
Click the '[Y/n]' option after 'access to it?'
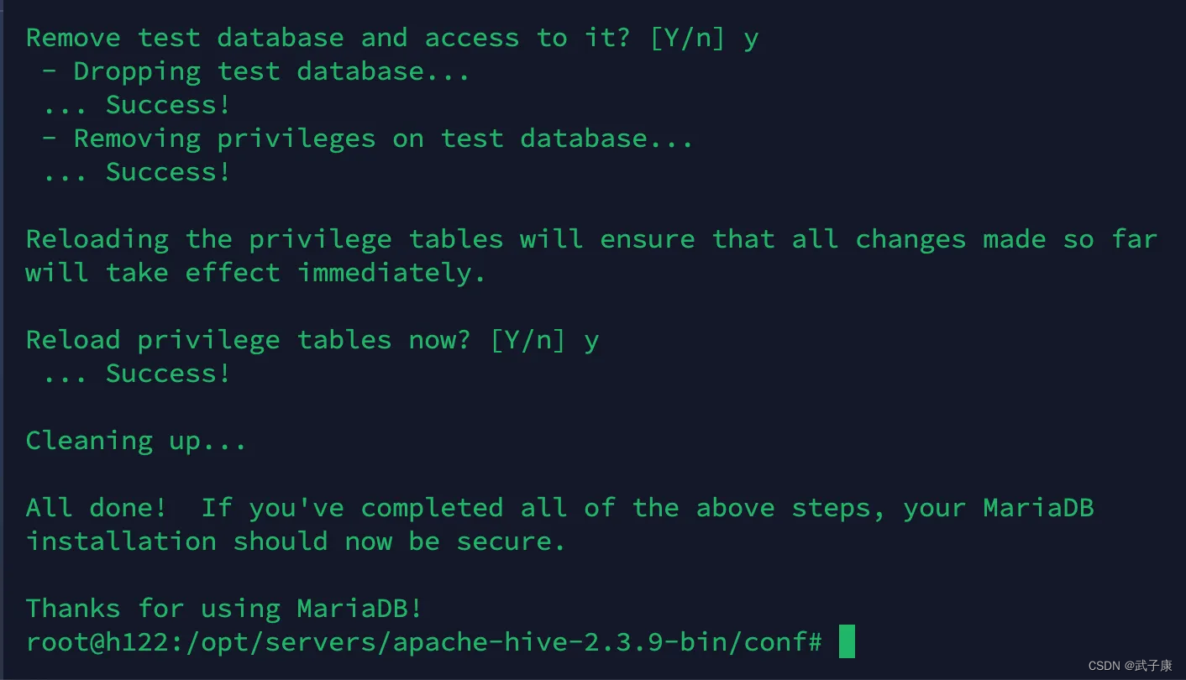pos(687,38)
